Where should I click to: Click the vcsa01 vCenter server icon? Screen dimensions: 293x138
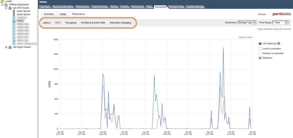pos(2,1)
